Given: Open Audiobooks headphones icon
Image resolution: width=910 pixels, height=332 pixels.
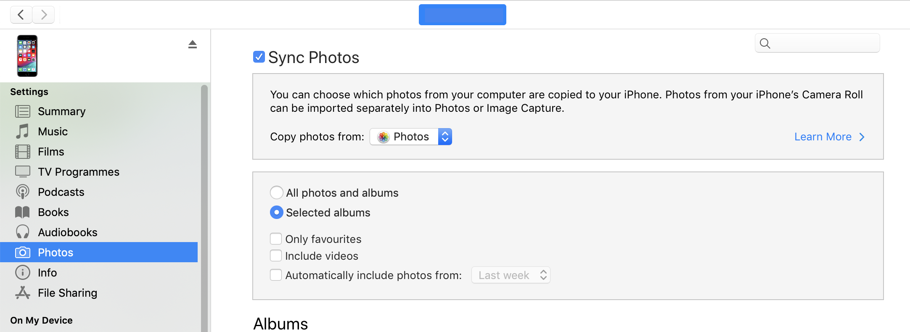Looking at the screenshot, I should (x=23, y=232).
